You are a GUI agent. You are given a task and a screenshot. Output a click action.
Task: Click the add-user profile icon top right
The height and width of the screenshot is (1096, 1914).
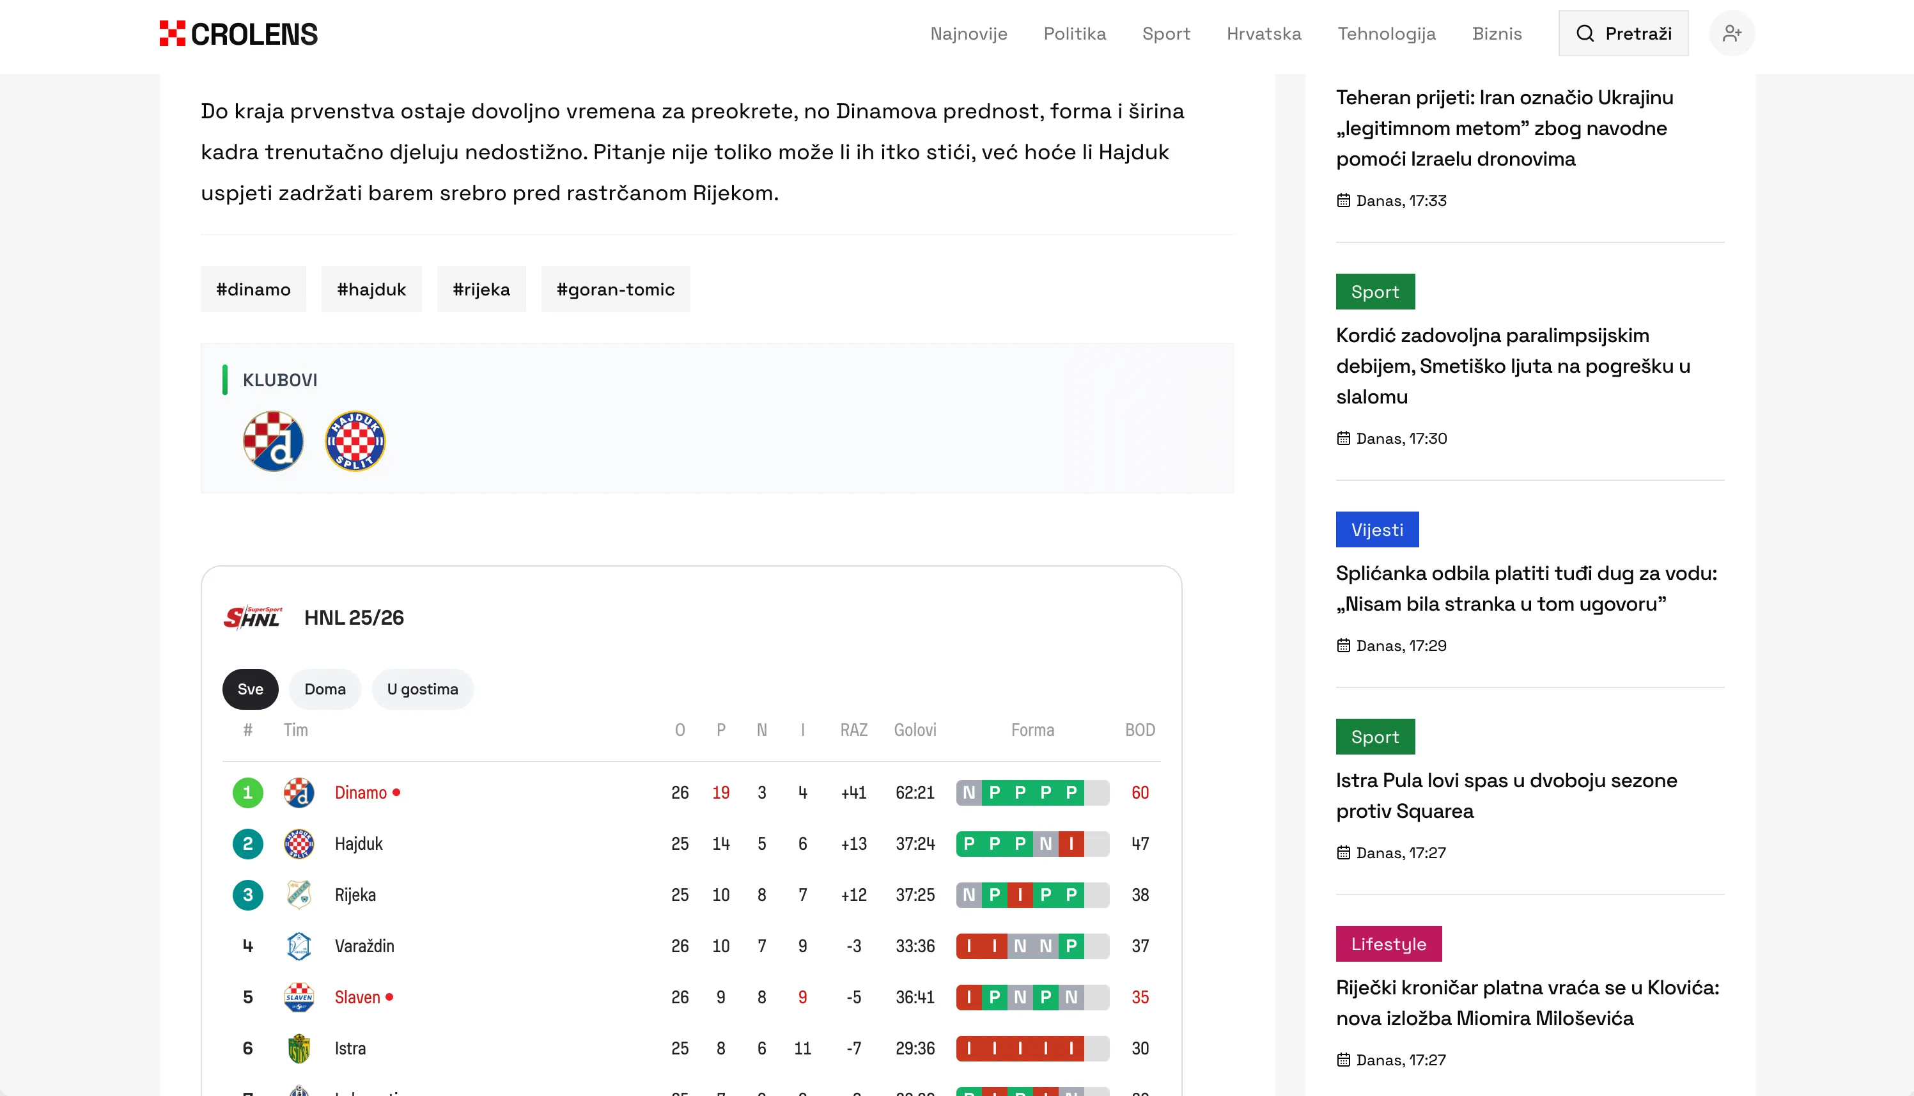pos(1732,33)
